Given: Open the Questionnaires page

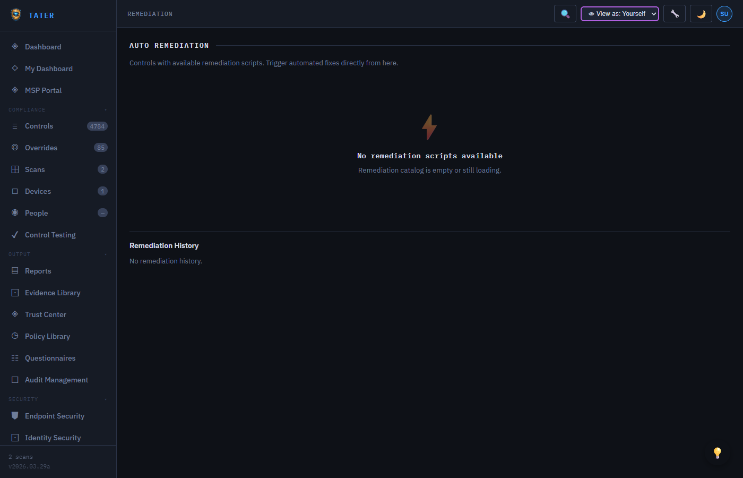Looking at the screenshot, I should (x=50, y=358).
